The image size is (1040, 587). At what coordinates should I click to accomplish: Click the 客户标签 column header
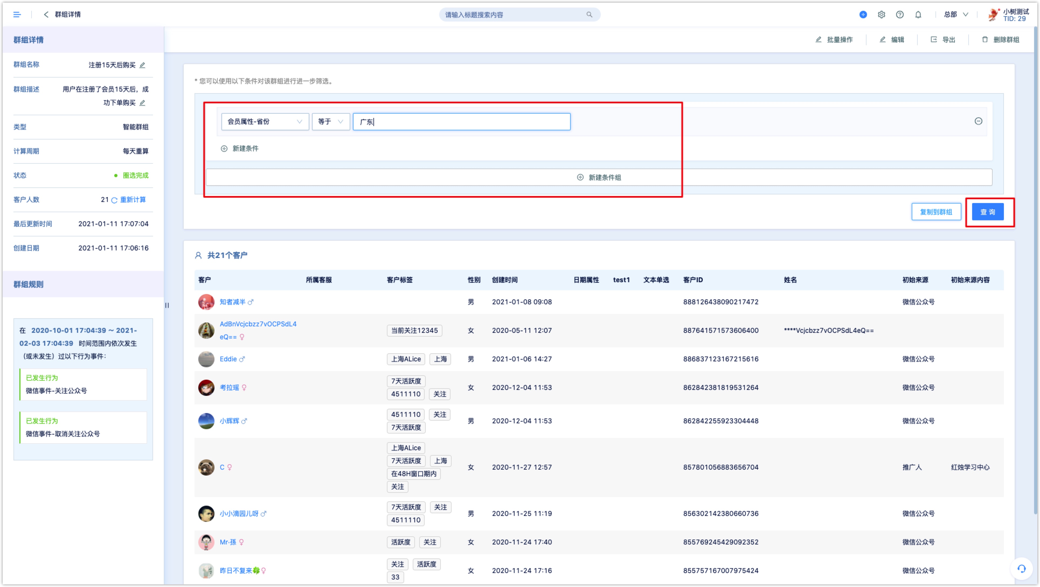[x=400, y=280]
